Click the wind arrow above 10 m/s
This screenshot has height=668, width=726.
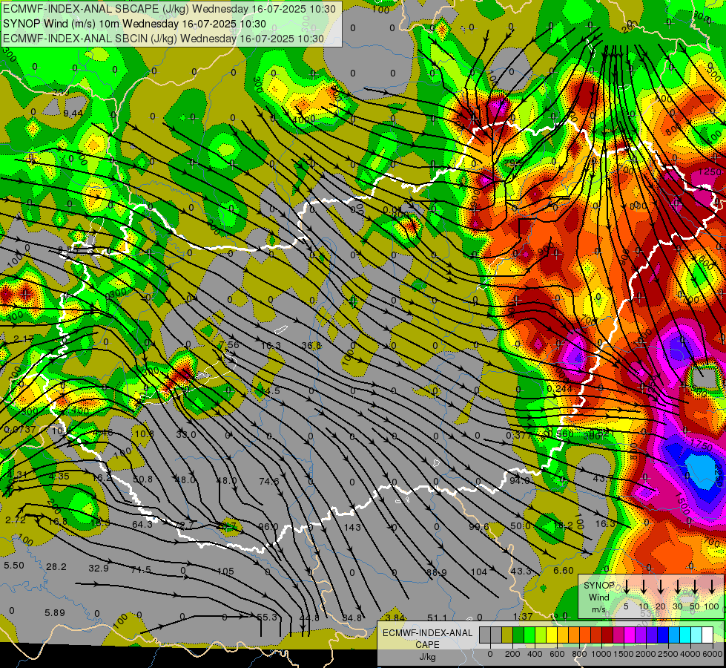[644, 586]
